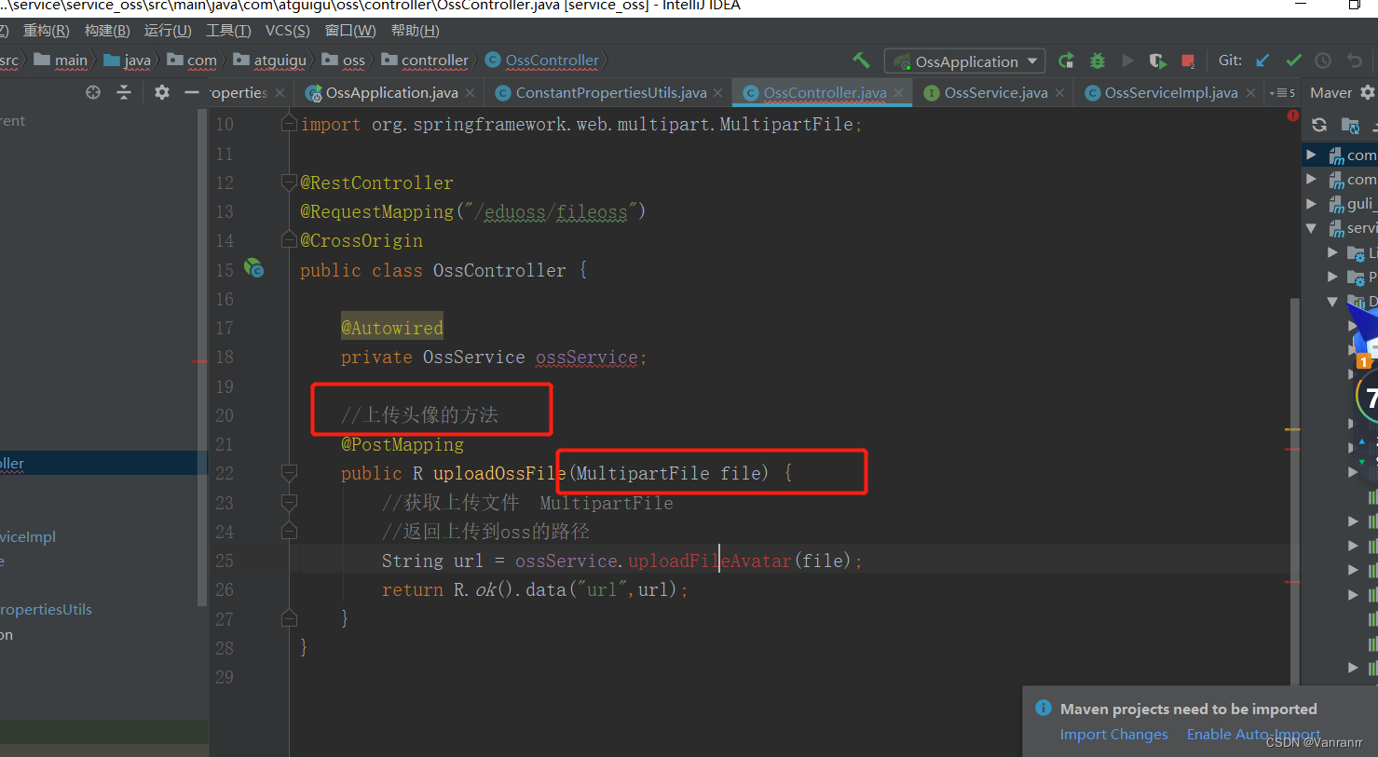The width and height of the screenshot is (1378, 757).
Task: Close the OssServiceImpl.java tab
Action: [1250, 93]
